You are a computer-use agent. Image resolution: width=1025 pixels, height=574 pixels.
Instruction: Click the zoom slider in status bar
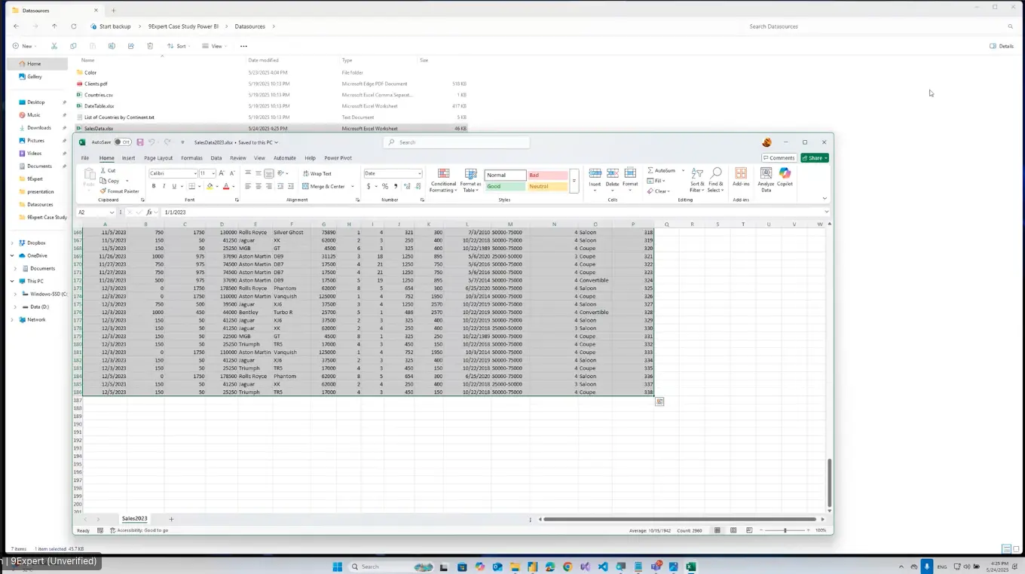click(785, 530)
